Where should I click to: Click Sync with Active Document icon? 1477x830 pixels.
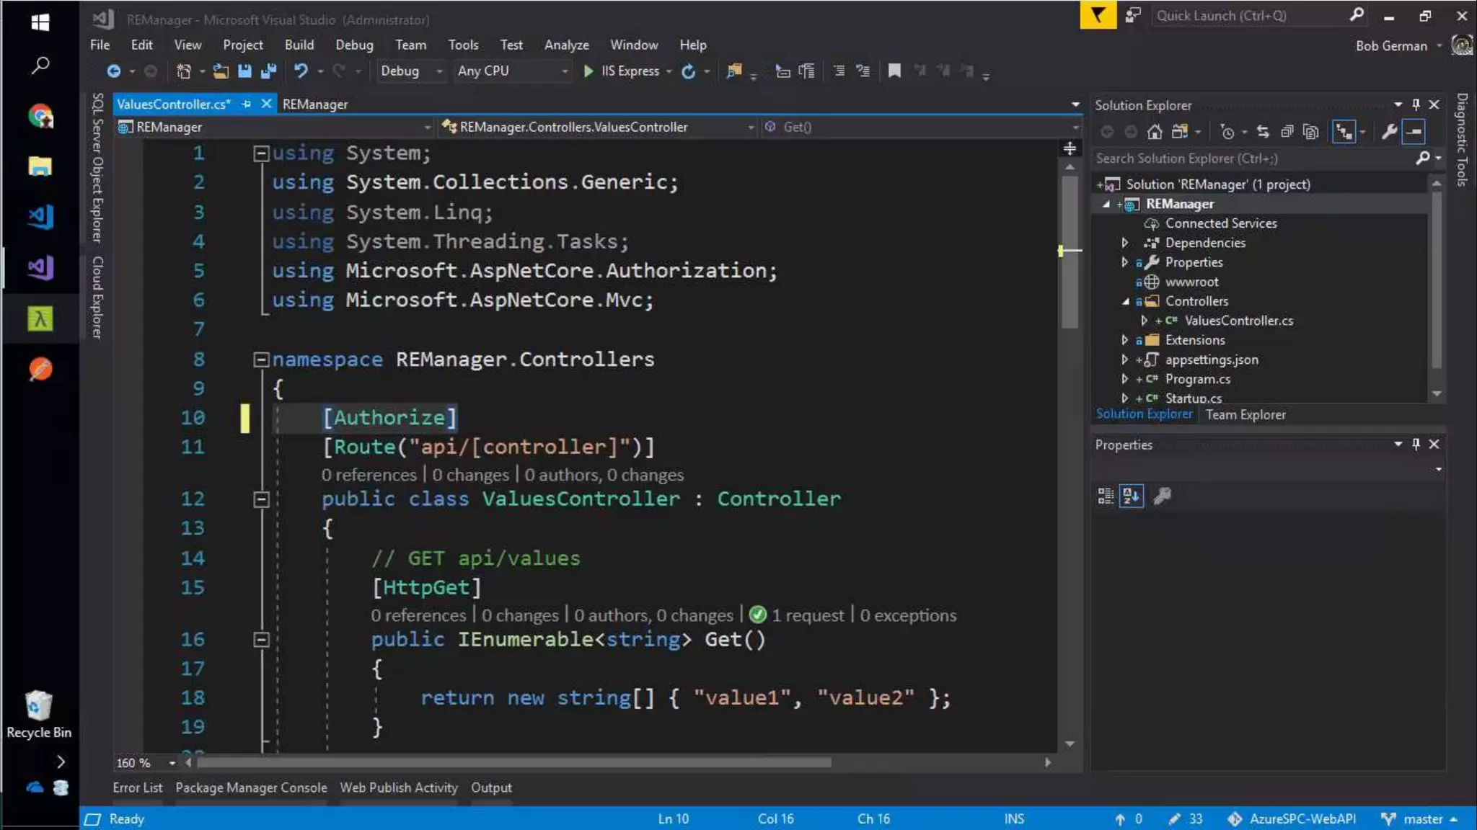click(1262, 132)
